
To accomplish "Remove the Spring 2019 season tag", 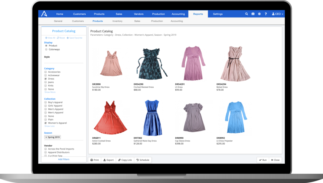I will tap(46, 137).
